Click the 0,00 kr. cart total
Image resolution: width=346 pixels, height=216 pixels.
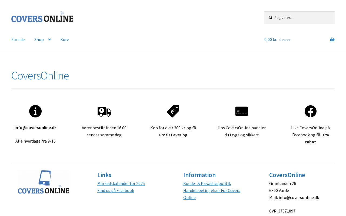(x=271, y=40)
